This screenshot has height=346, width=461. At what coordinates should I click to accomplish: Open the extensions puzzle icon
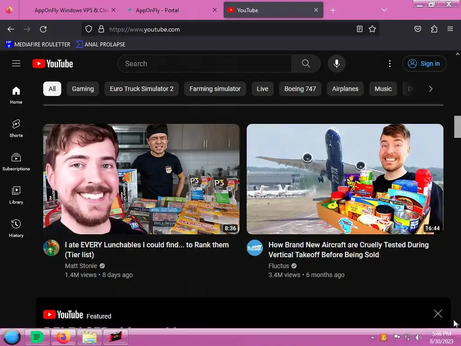pos(434,29)
